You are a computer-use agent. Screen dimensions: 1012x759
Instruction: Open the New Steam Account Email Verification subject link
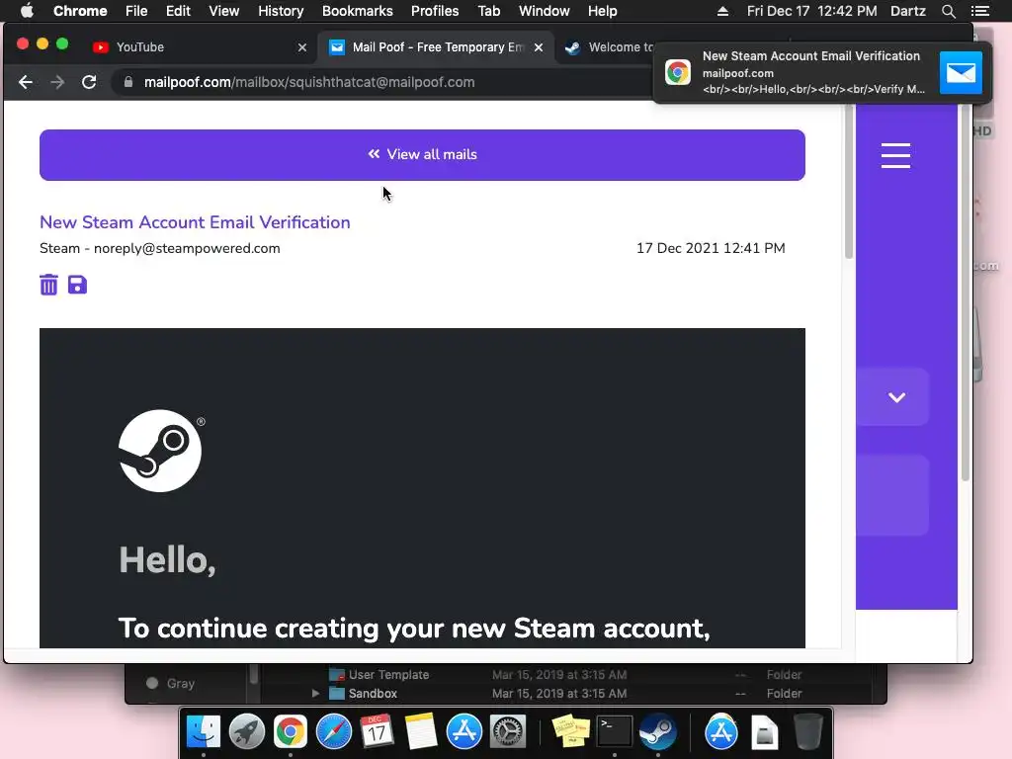[195, 222]
